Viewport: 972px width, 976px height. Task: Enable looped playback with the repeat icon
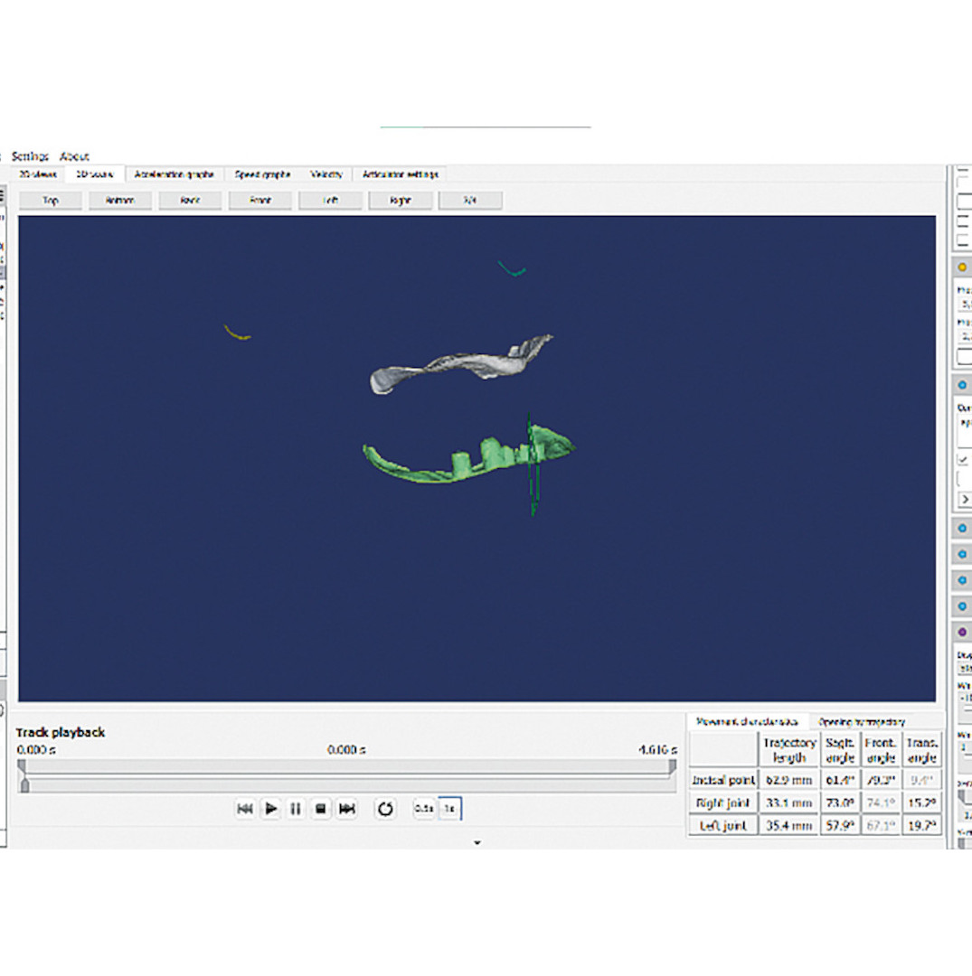point(386,810)
